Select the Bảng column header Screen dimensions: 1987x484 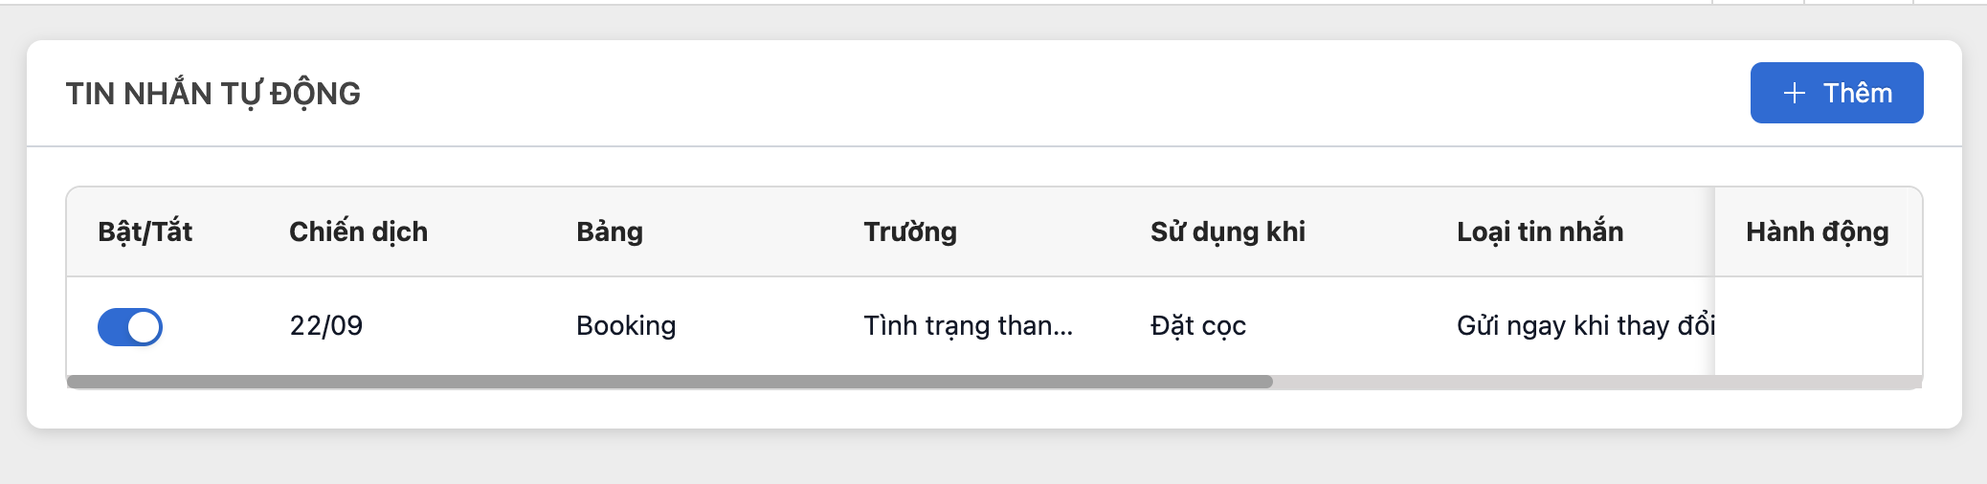(x=610, y=231)
